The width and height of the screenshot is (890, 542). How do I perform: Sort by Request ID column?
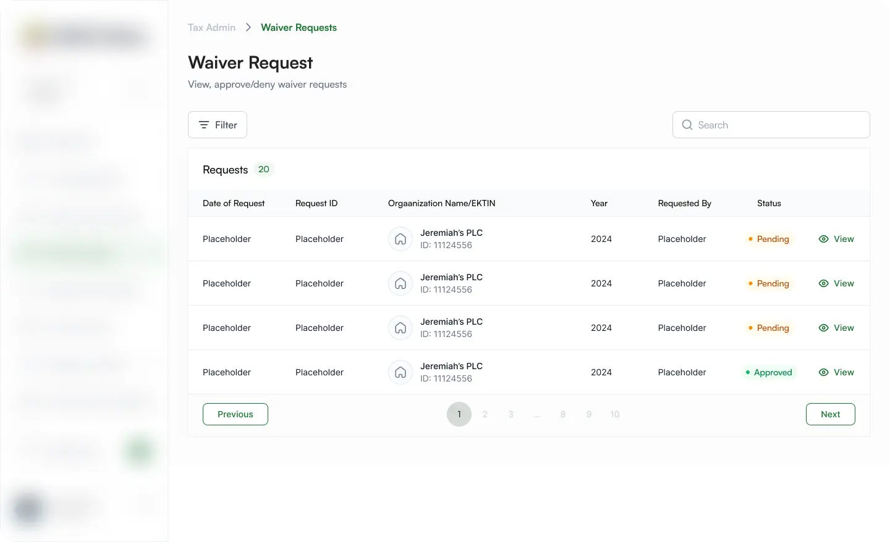(x=316, y=203)
